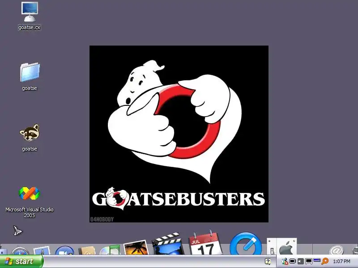Open the Address Book icon in dock
This screenshot has height=268, width=358.
click(x=87, y=250)
